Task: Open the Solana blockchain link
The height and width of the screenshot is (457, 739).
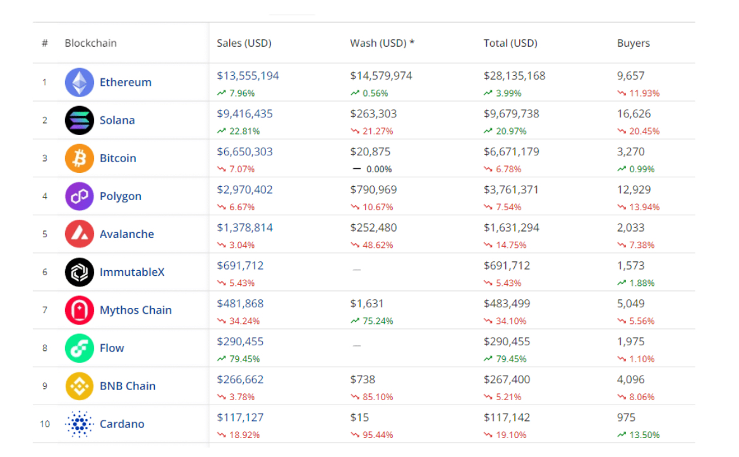Action: click(117, 121)
